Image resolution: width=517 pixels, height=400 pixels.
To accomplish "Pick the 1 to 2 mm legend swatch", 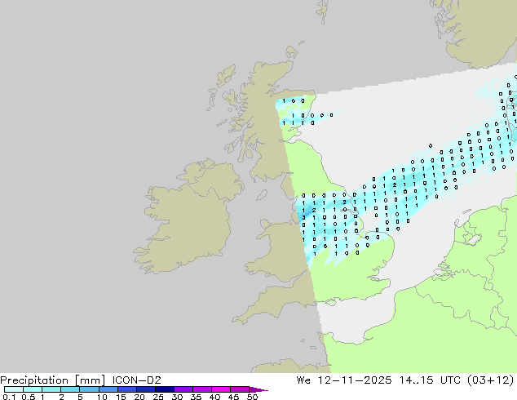I will (51, 389).
